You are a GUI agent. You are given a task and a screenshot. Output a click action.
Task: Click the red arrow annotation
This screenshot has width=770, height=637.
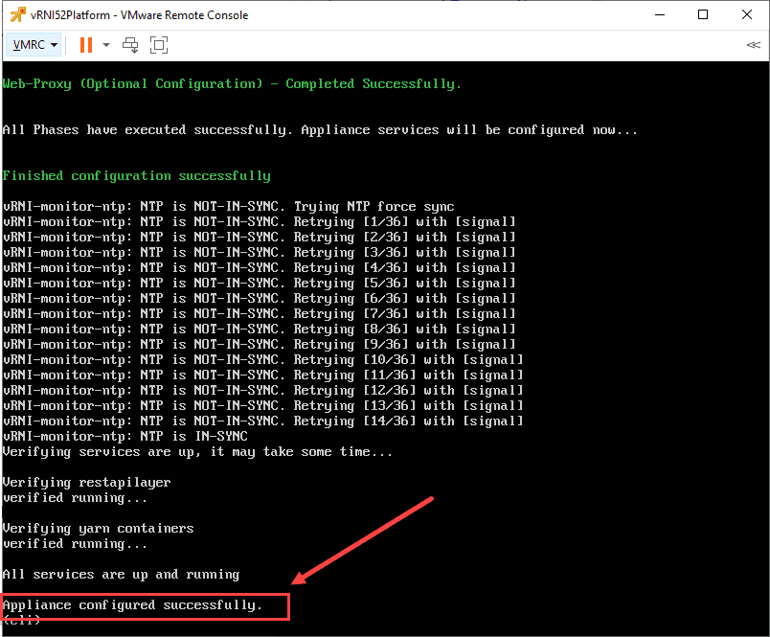tap(364, 536)
